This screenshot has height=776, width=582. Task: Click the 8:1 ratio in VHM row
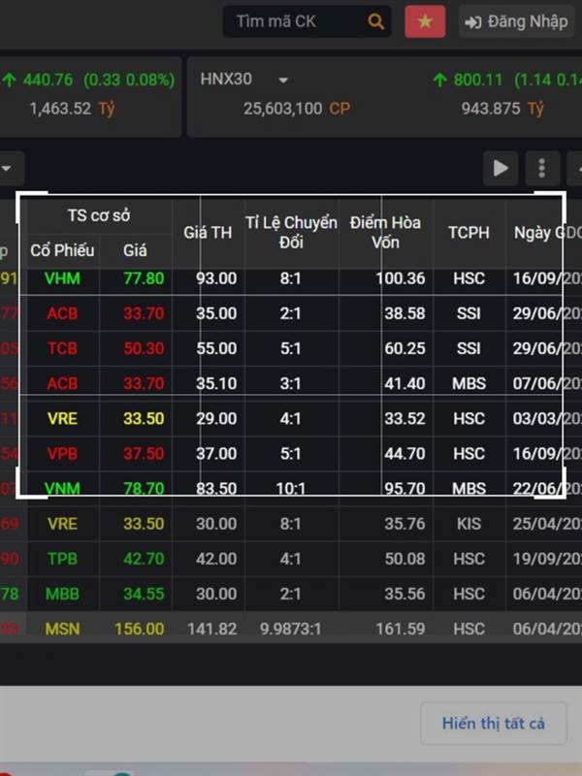point(290,278)
